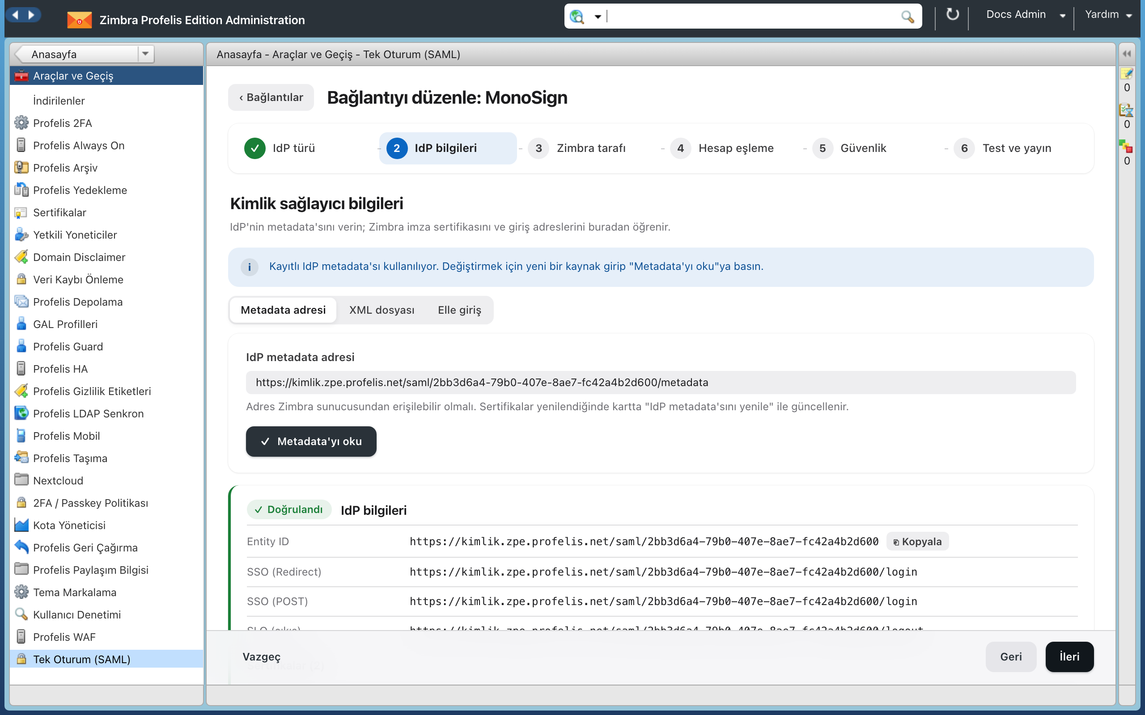Click the magnifier search icon in search box
Screen dimensions: 1145x715
pos(907,17)
